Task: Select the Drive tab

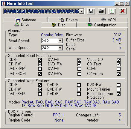Action: pos(22,25)
